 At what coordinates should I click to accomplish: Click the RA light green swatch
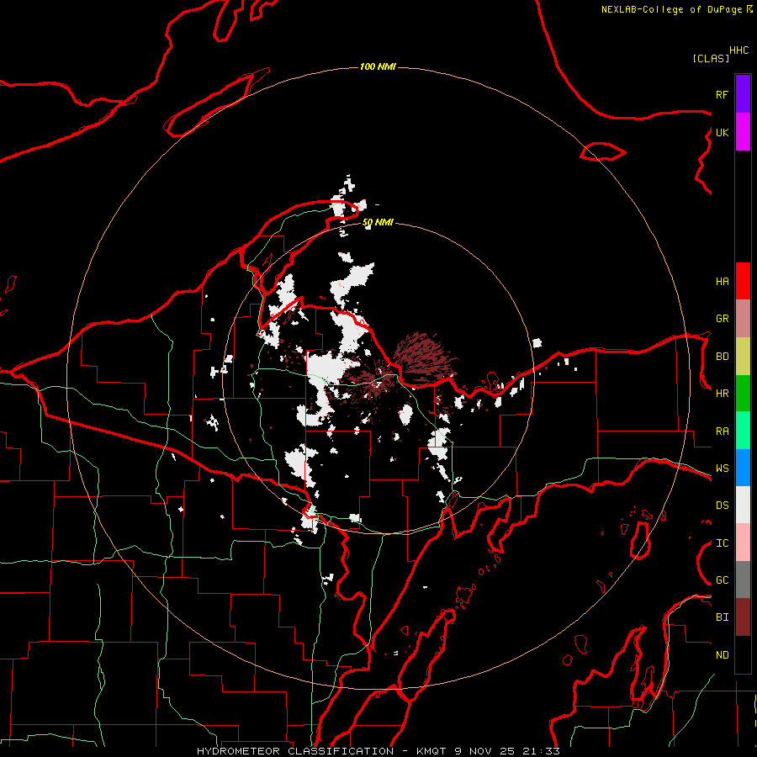click(743, 431)
